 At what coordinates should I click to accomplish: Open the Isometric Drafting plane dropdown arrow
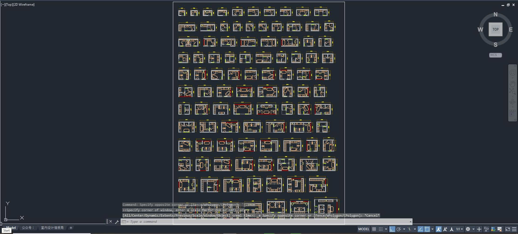(x=415, y=229)
